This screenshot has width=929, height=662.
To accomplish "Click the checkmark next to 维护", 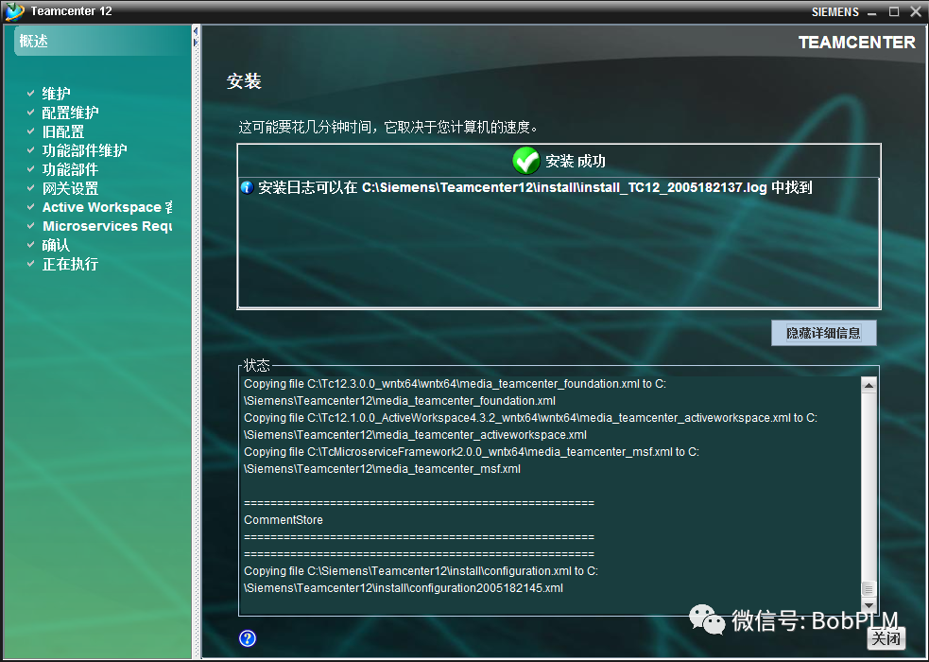I will click(31, 93).
